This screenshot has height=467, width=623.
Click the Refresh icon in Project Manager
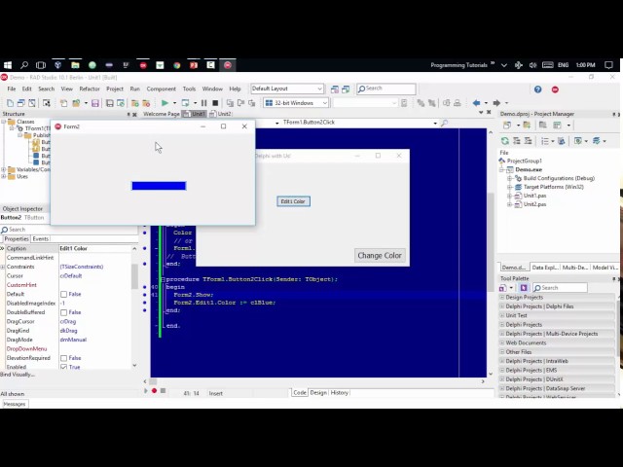coord(505,141)
